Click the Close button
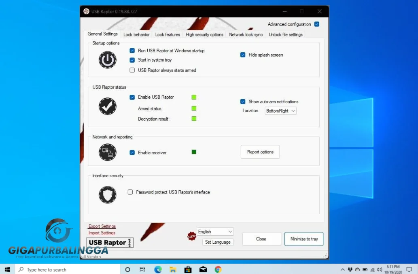Screen dimensions: 418x274 [x=261, y=239]
